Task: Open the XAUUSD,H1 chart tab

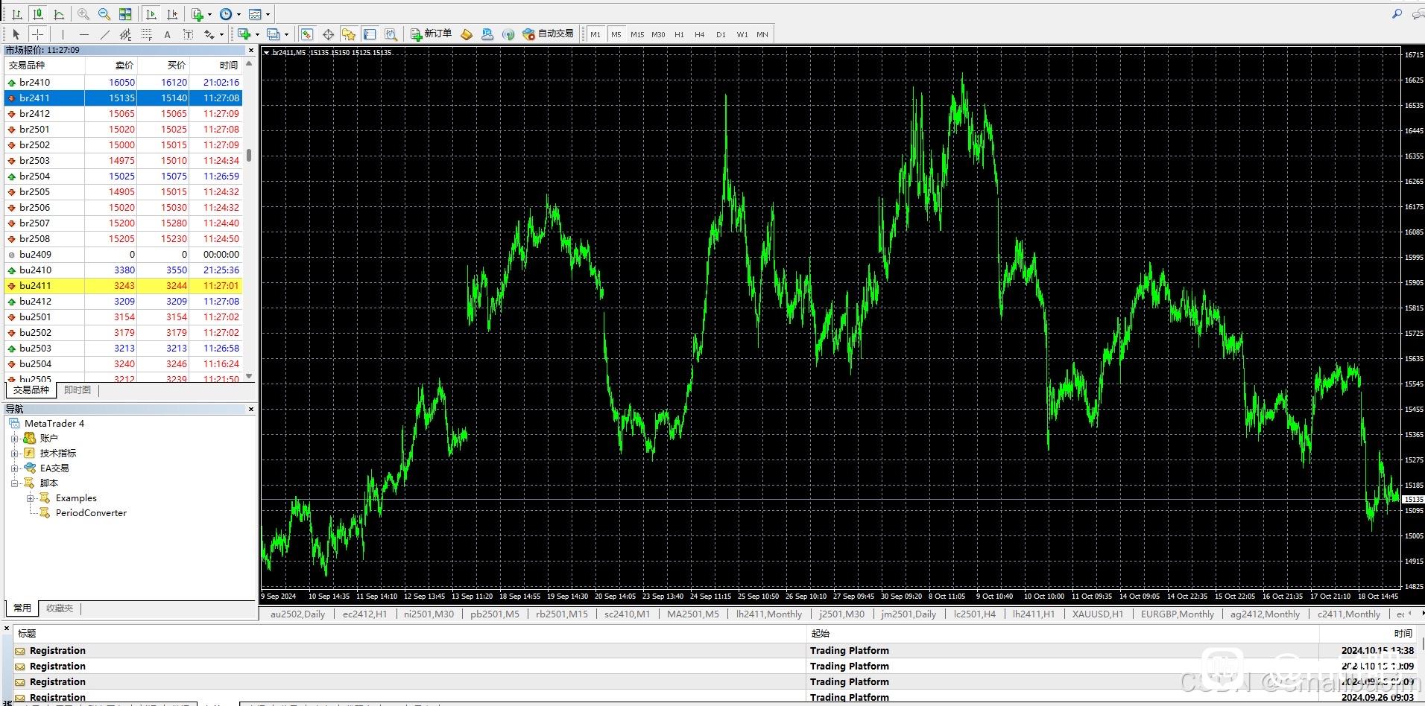Action: 1097,614
